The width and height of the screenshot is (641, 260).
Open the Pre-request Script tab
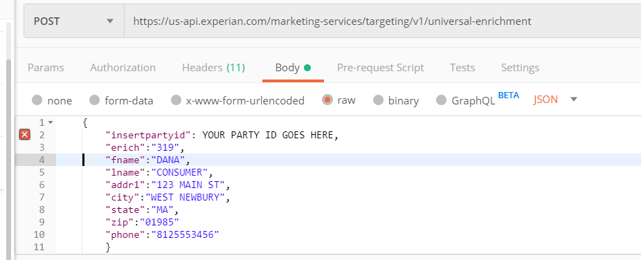click(x=380, y=67)
